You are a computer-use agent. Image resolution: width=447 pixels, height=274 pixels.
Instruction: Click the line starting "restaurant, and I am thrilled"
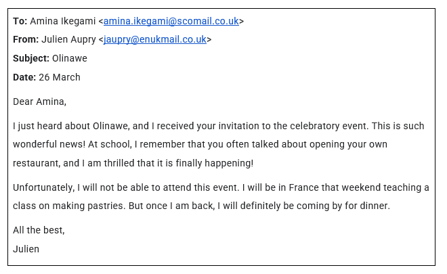(x=133, y=163)
